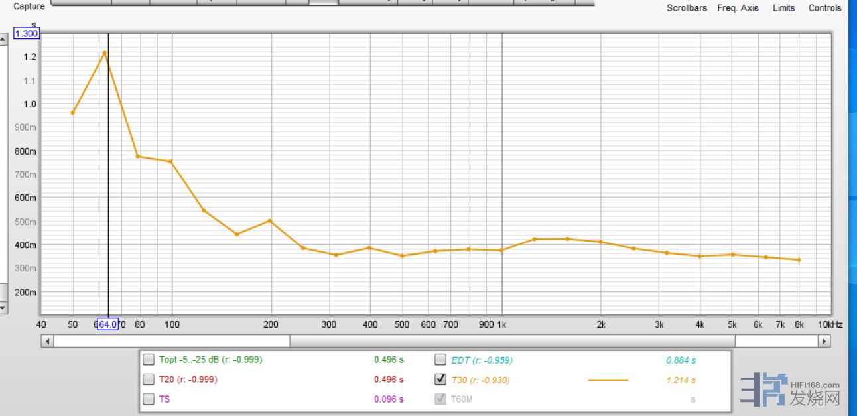Show the EDT trace via its checkbox
The image size is (857, 416).
(x=440, y=360)
